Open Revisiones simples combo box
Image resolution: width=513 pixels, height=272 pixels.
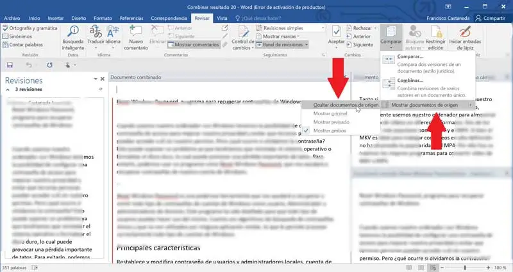290,28
